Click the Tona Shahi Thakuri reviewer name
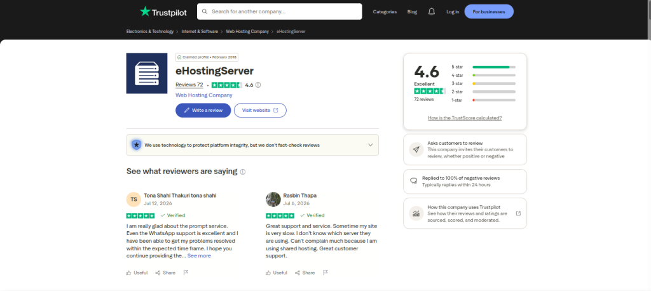Image resolution: width=651 pixels, height=291 pixels. 180,196
